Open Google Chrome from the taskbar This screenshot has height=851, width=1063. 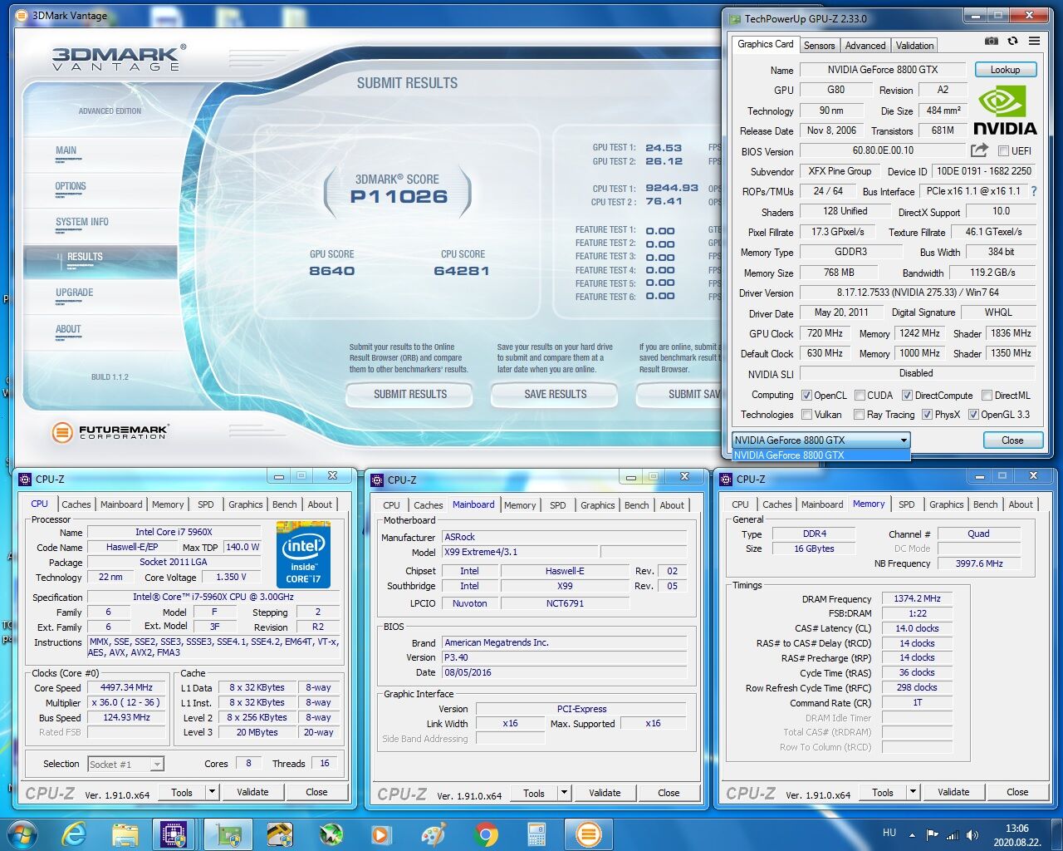tap(486, 834)
